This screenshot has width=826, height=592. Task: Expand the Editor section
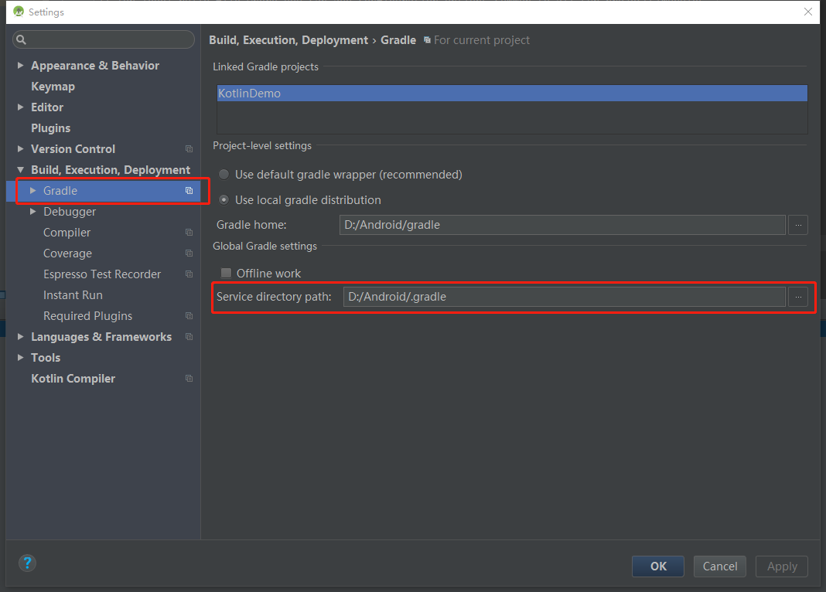click(x=21, y=107)
